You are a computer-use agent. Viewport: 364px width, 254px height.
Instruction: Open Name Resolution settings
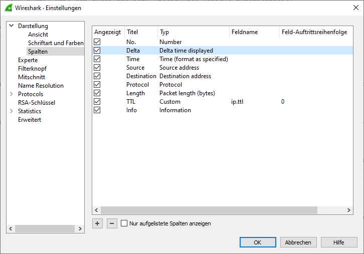tap(41, 86)
